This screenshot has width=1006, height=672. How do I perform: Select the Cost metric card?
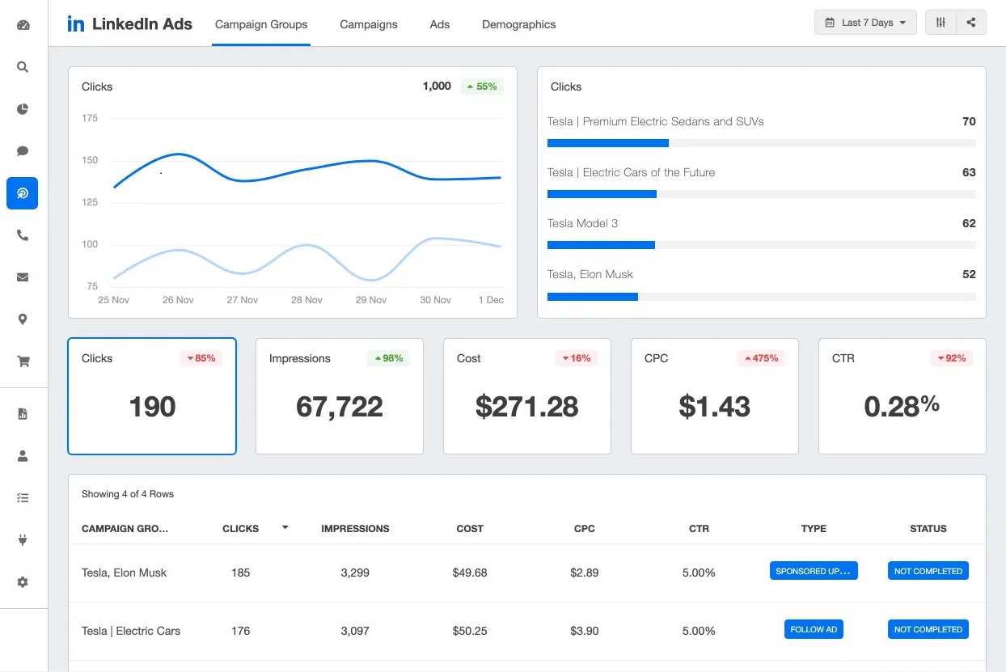click(526, 396)
